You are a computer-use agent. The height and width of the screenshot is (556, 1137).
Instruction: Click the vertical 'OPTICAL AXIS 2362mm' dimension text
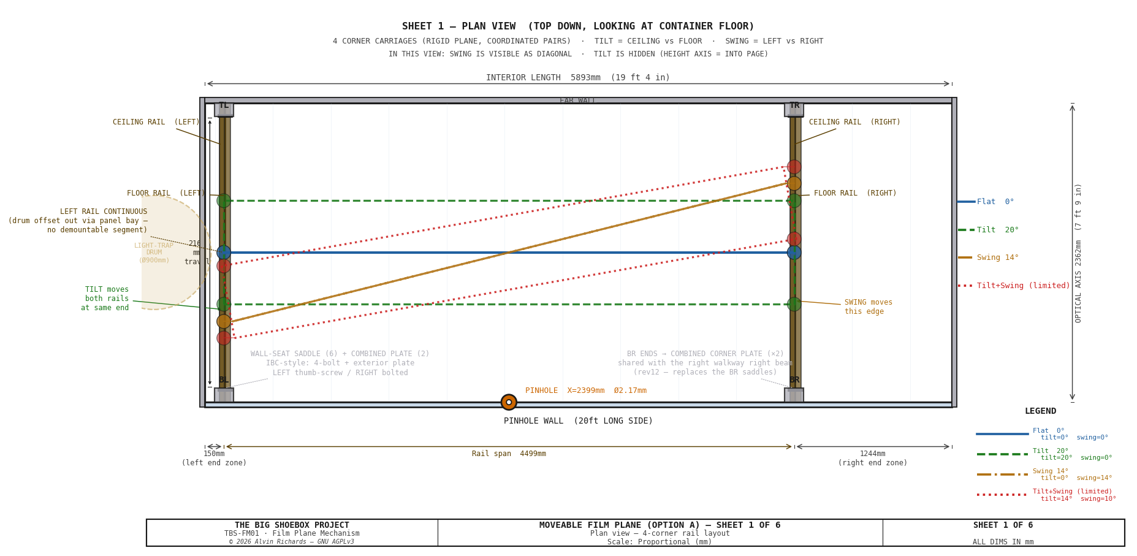pyautogui.click(x=1079, y=253)
